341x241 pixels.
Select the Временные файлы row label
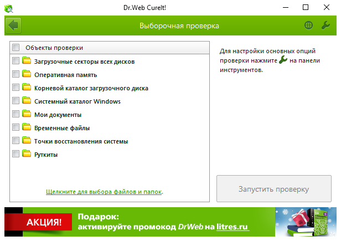62,128
